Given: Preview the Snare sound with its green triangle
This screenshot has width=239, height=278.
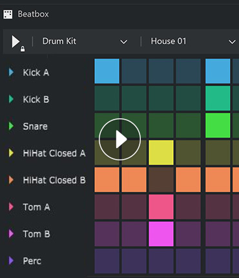Looking at the screenshot, I should pyautogui.click(x=11, y=126).
